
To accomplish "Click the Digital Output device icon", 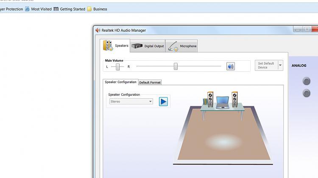I will pos(137,46).
